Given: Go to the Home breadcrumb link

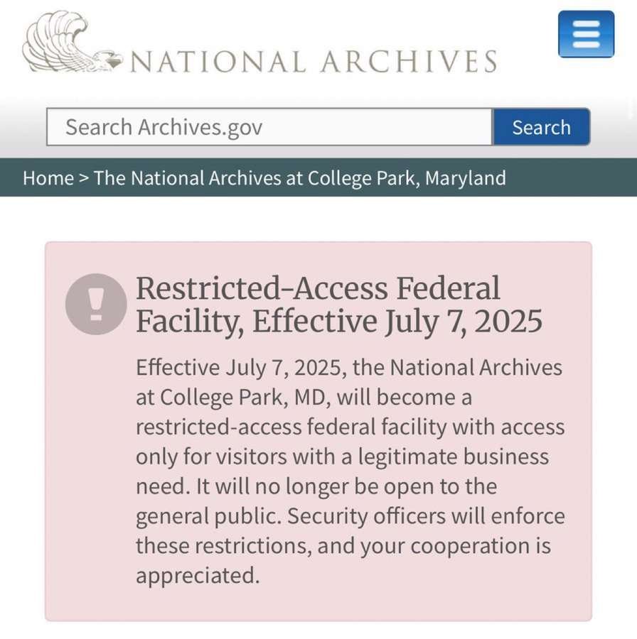Looking at the screenshot, I should point(48,177).
